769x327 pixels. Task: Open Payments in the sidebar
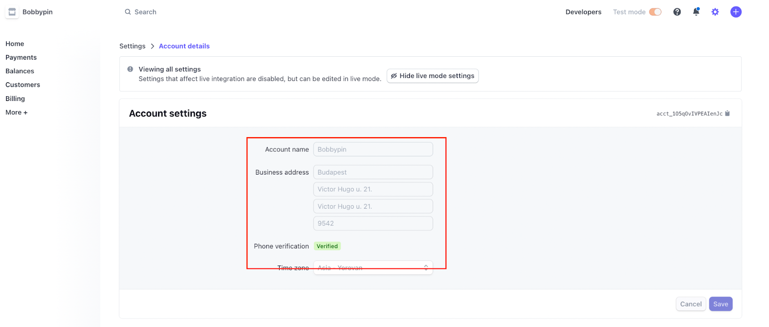coord(21,57)
